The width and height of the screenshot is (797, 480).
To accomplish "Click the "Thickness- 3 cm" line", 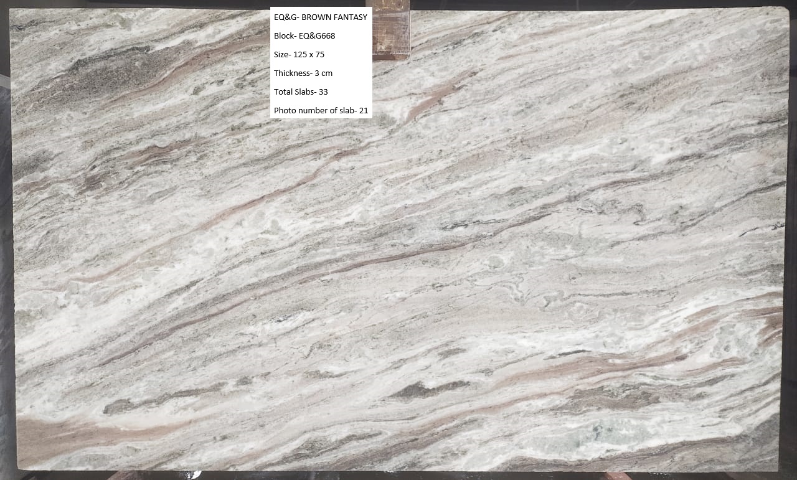I will pos(303,73).
